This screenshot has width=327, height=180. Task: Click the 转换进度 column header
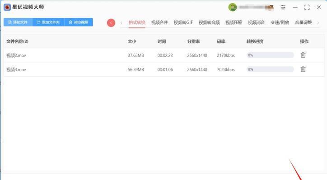point(255,41)
